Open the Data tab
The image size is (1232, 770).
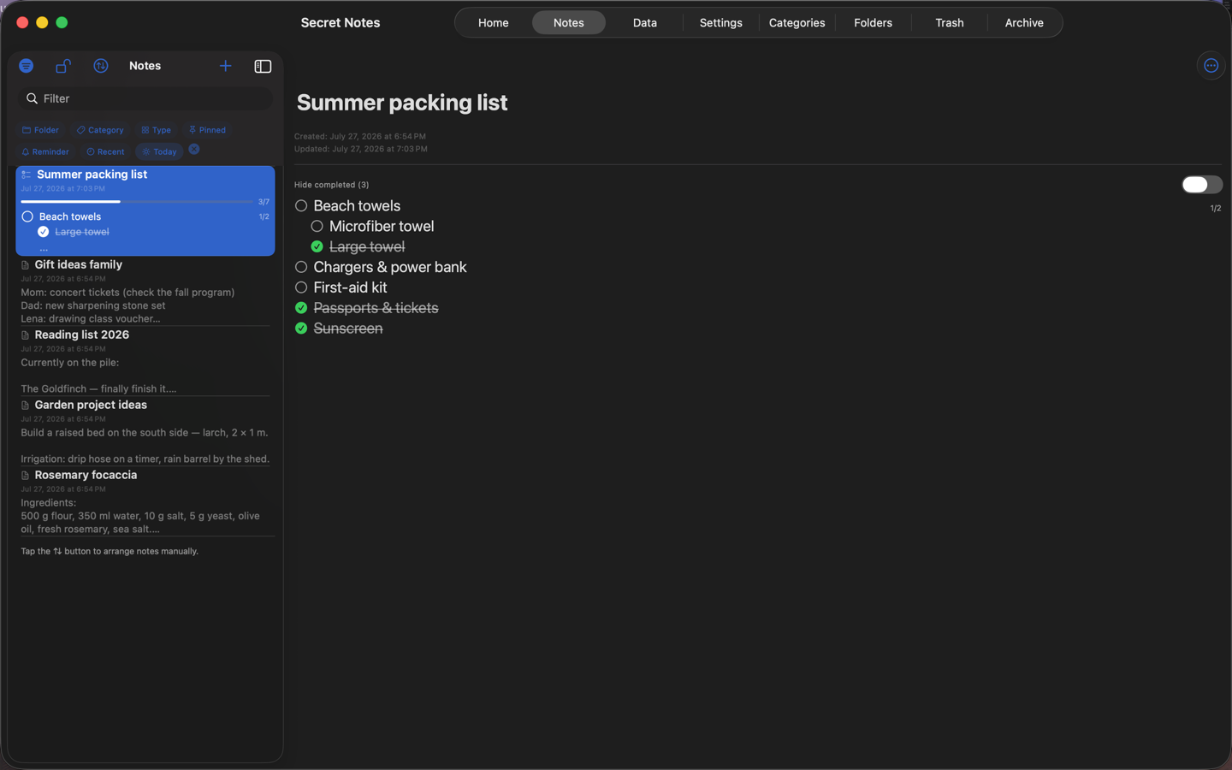645,23
